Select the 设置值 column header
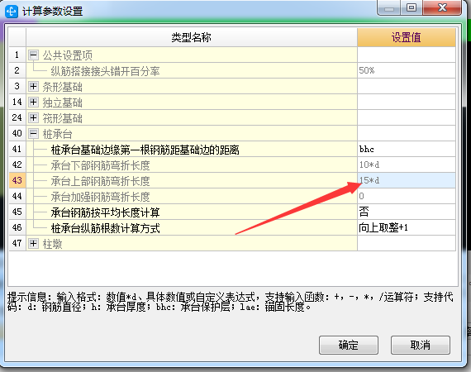This screenshot has height=372, width=471. point(406,37)
